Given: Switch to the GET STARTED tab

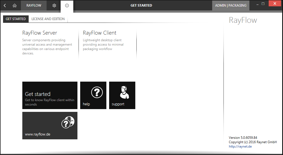Looking at the screenshot, I should 16,19.
